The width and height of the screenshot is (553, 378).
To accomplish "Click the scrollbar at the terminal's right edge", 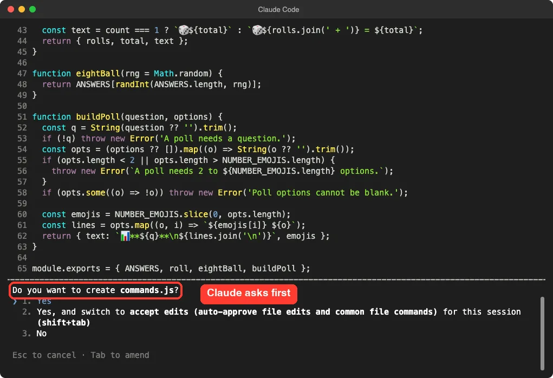I will 542,333.
